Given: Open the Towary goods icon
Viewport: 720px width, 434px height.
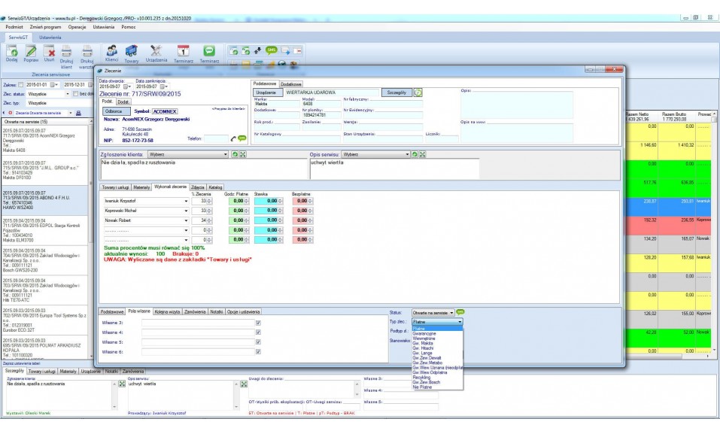Looking at the screenshot, I should coord(131,50).
